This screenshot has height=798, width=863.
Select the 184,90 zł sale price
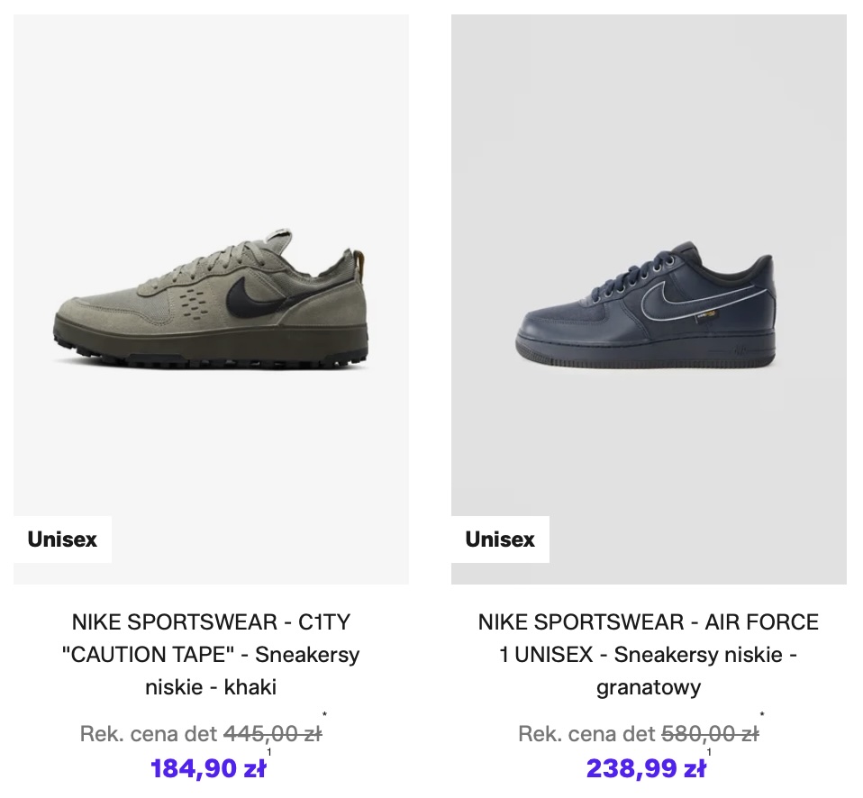[207, 768]
